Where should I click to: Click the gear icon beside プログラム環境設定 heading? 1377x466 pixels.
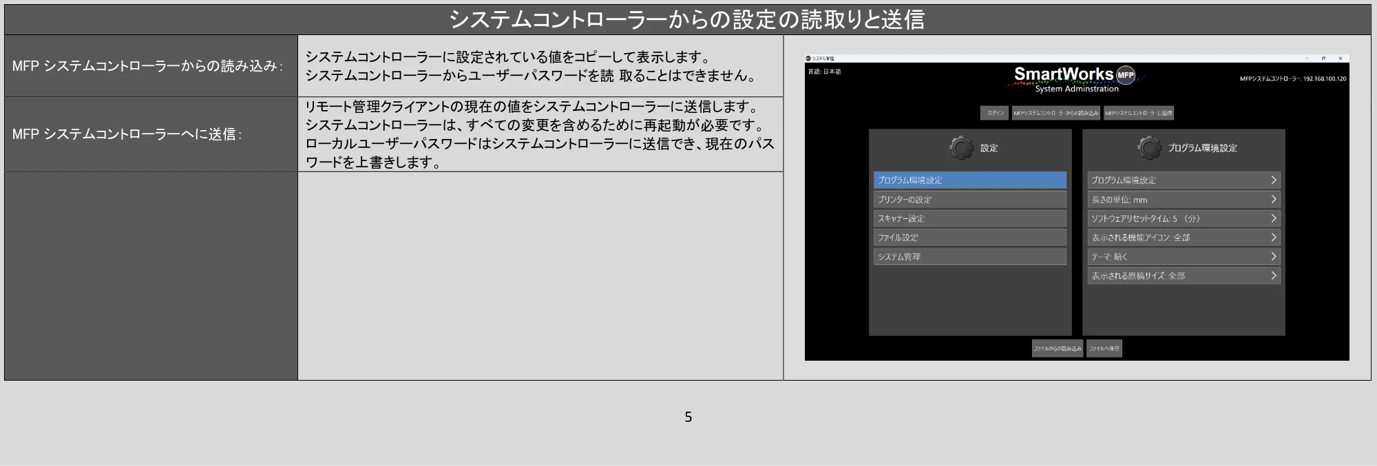pos(1149,147)
